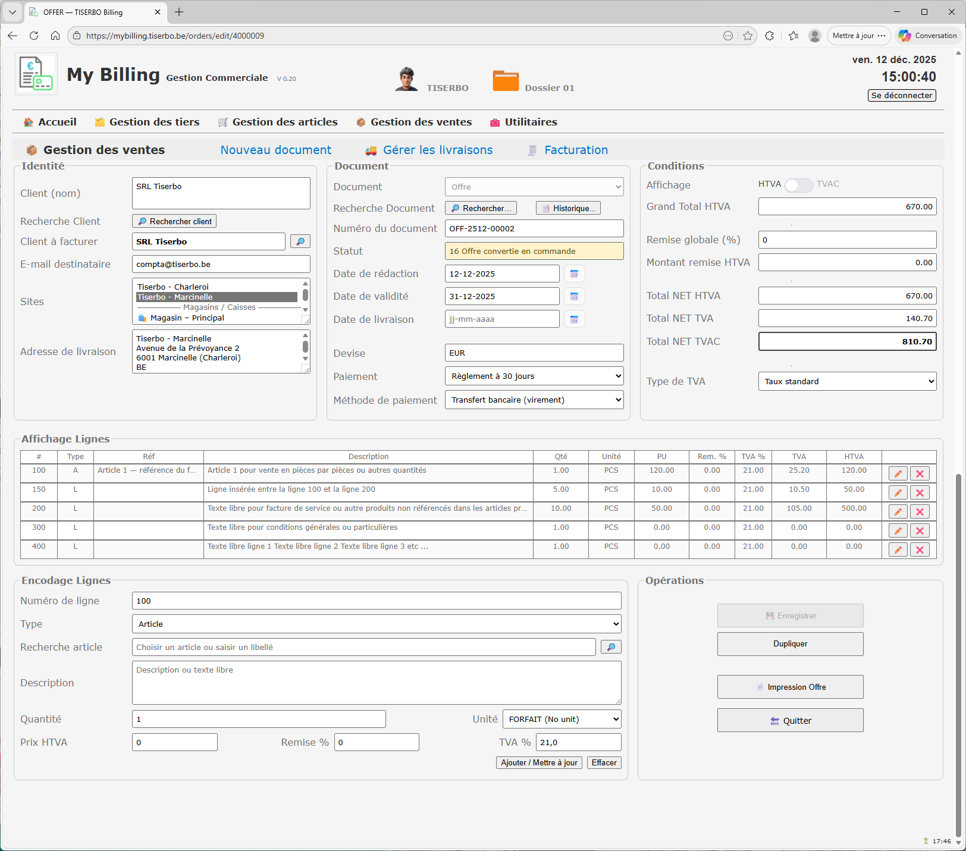Click the magnifier next to Client à facturer

pyautogui.click(x=300, y=241)
